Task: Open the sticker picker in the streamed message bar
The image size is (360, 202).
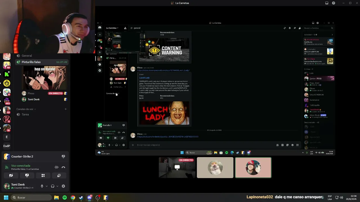Action: coord(287,145)
